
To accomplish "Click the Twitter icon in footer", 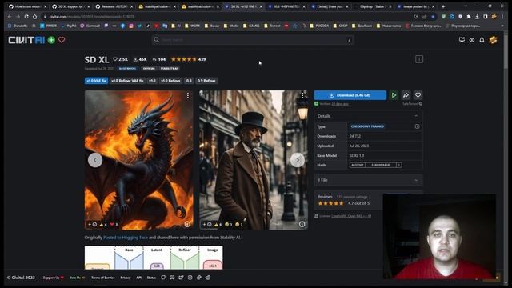I will pyautogui.click(x=181, y=278).
